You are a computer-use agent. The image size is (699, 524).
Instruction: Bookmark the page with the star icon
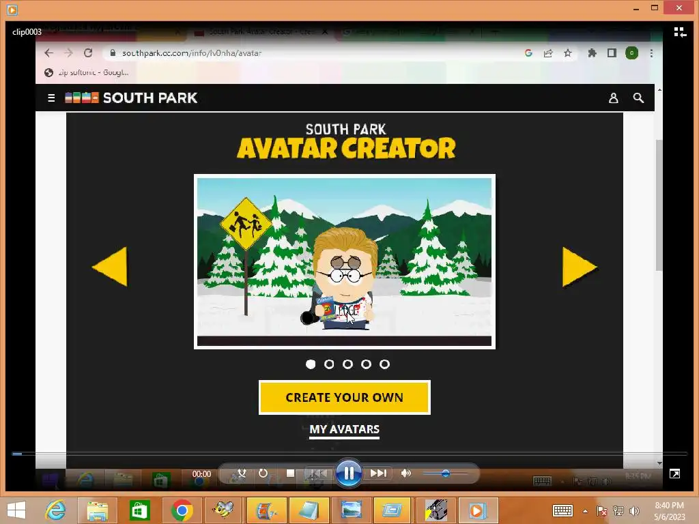(567, 53)
